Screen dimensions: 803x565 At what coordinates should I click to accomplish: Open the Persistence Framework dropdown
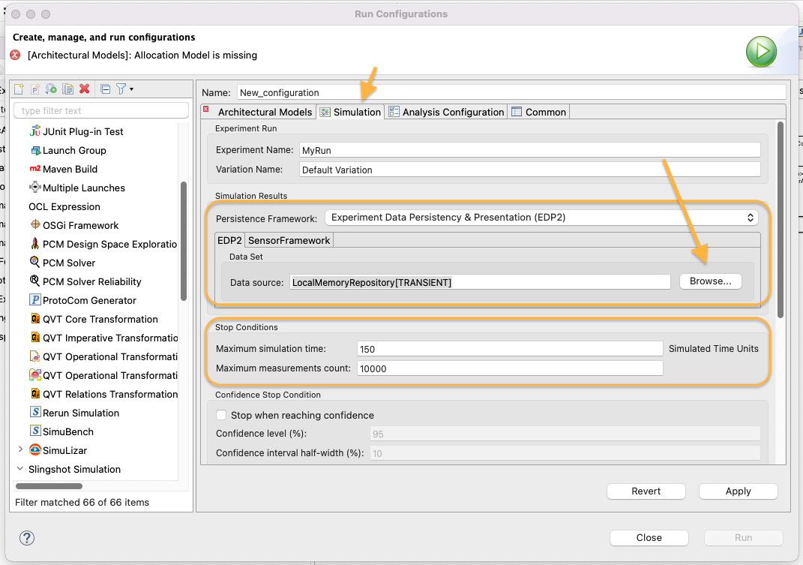541,218
